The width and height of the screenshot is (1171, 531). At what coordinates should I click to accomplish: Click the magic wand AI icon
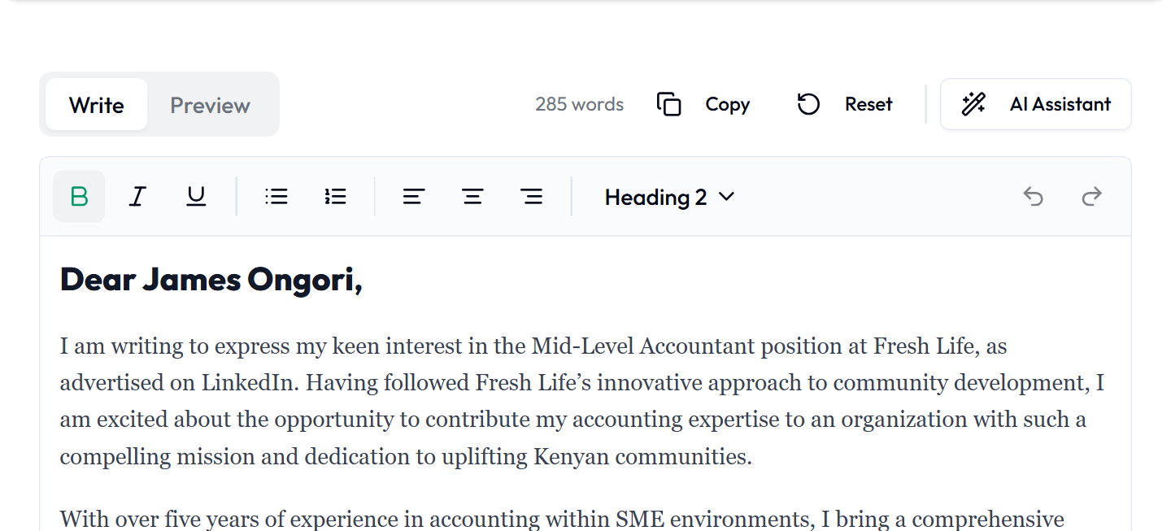973,104
